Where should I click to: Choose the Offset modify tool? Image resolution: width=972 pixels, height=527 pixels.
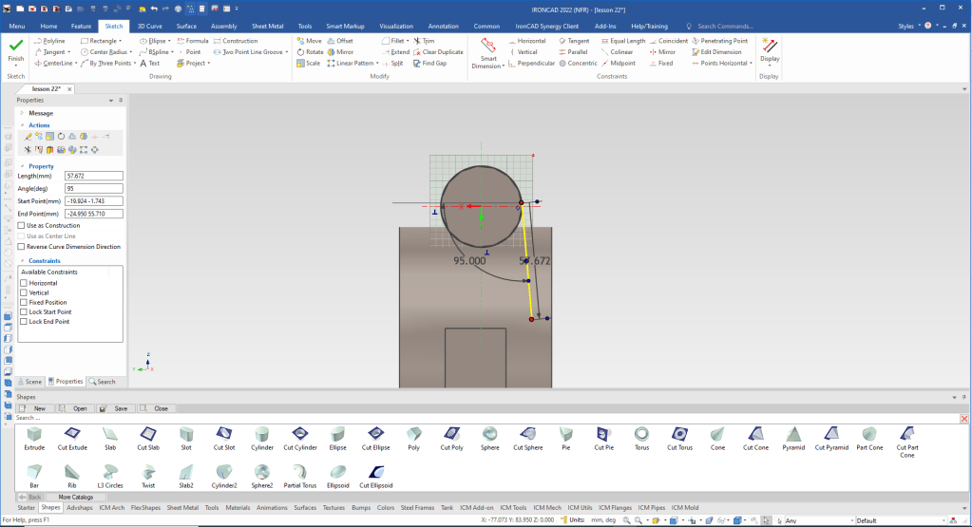344,41
